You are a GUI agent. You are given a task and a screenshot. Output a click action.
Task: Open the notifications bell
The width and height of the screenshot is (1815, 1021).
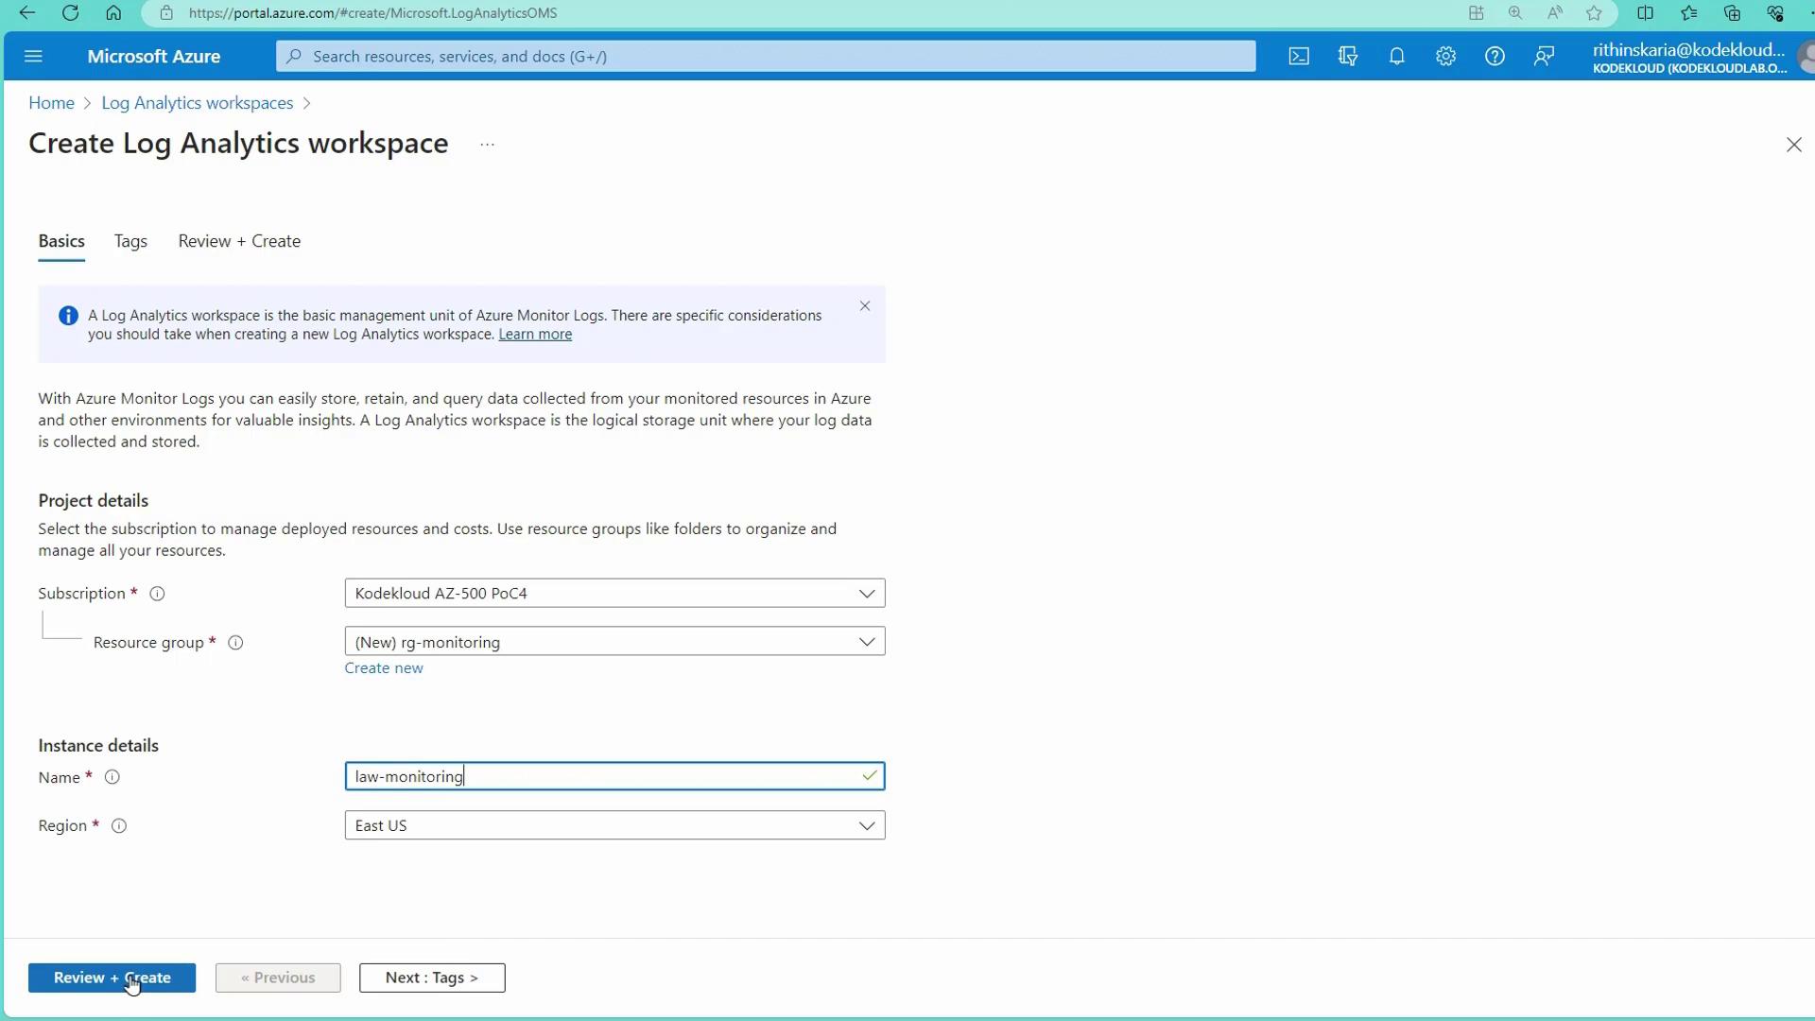(1396, 57)
